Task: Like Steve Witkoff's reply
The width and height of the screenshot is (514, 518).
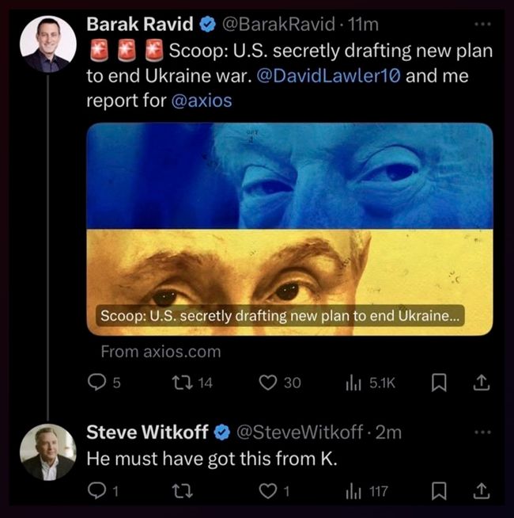Action: pos(274,491)
